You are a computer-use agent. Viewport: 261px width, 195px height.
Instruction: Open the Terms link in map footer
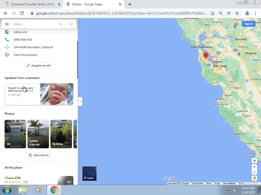coord(208,183)
